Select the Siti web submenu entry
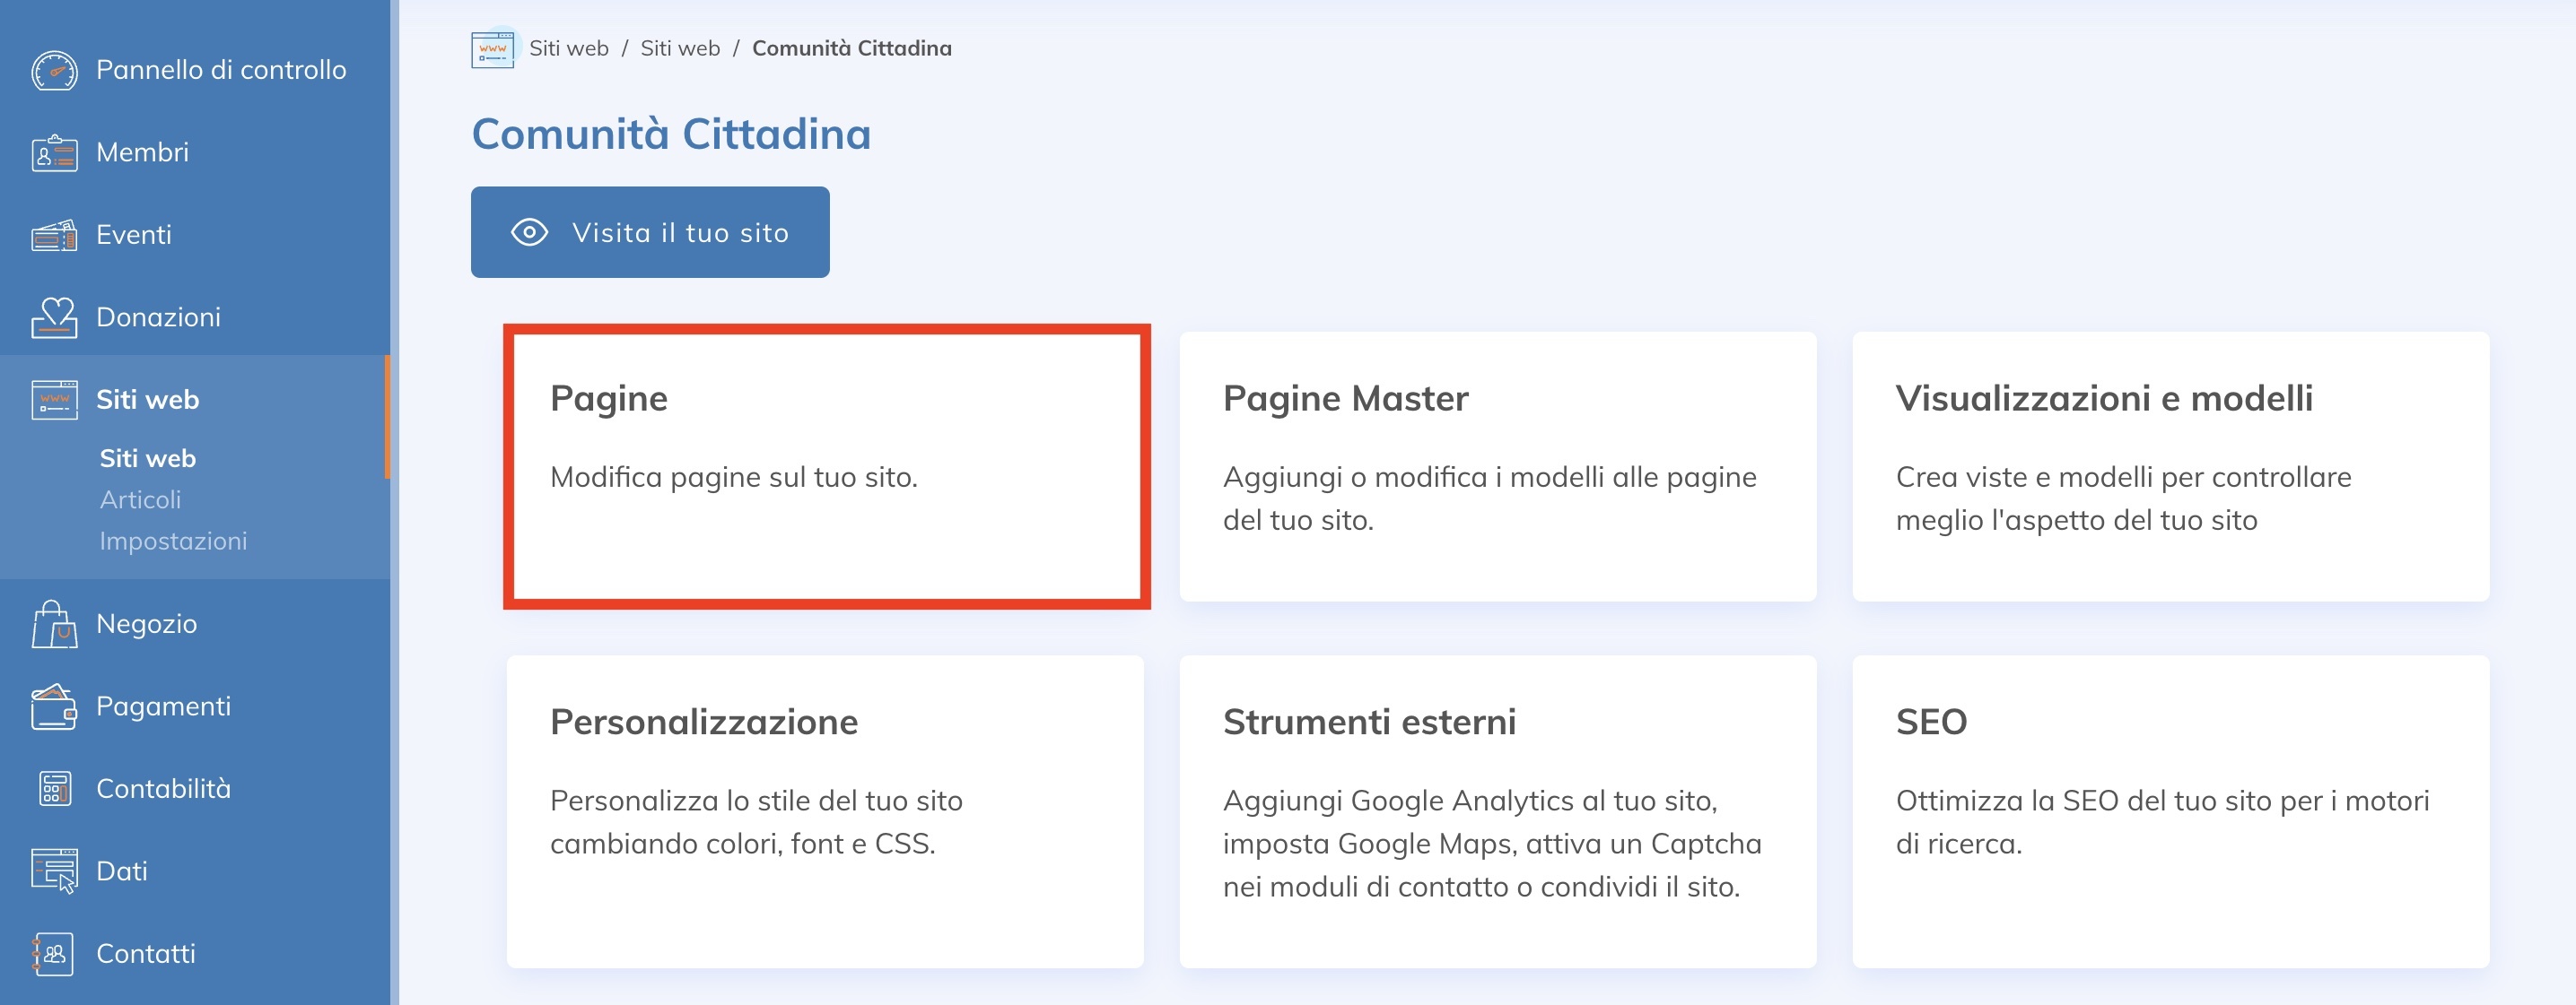Viewport: 2576px width, 1005px height. (x=147, y=458)
